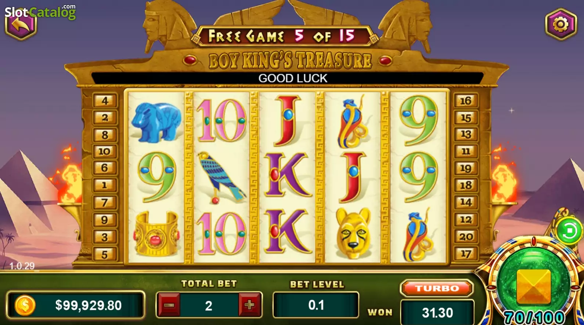
Task: Click the bet level 0.1 field
Action: tap(316, 305)
